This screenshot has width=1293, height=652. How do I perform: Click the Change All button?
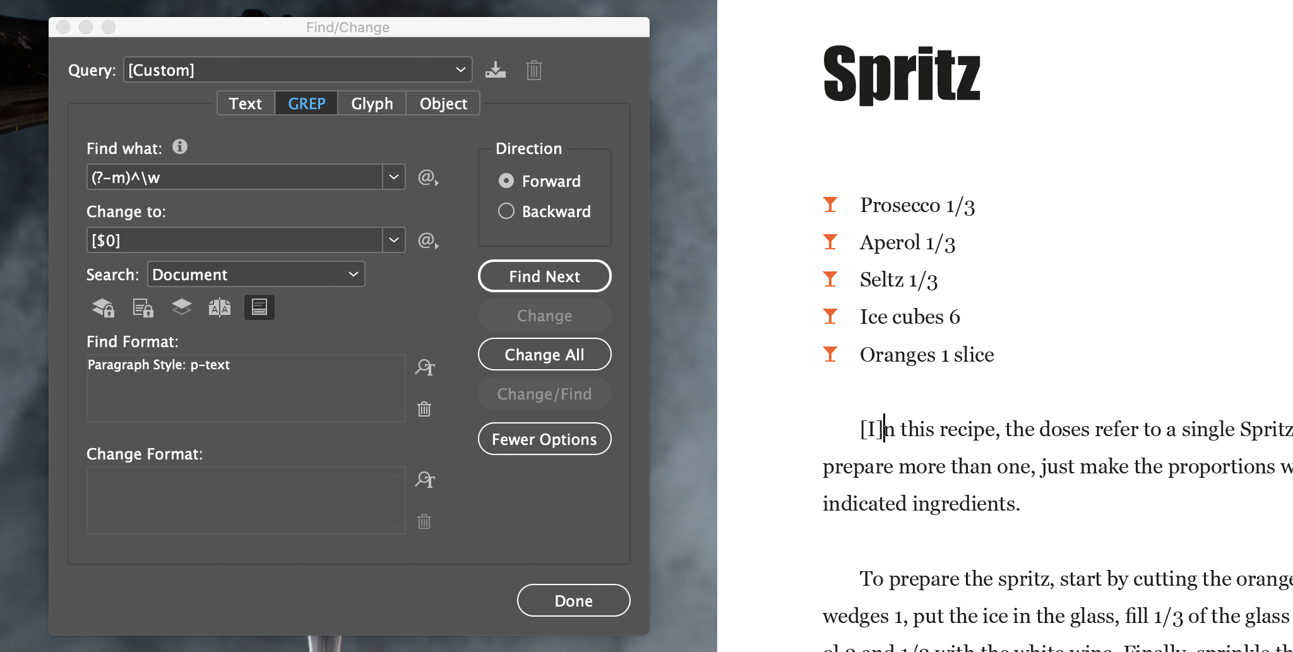(544, 354)
